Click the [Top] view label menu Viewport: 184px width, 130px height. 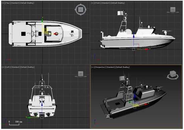pyautogui.click(x=8, y=3)
